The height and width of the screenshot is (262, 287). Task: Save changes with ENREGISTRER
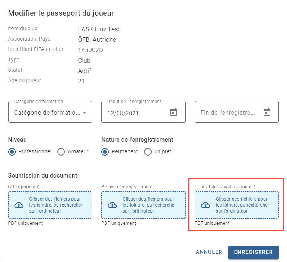tap(253, 252)
